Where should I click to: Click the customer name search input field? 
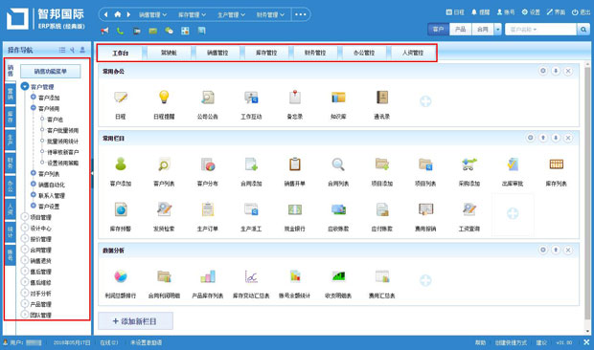click(540, 29)
